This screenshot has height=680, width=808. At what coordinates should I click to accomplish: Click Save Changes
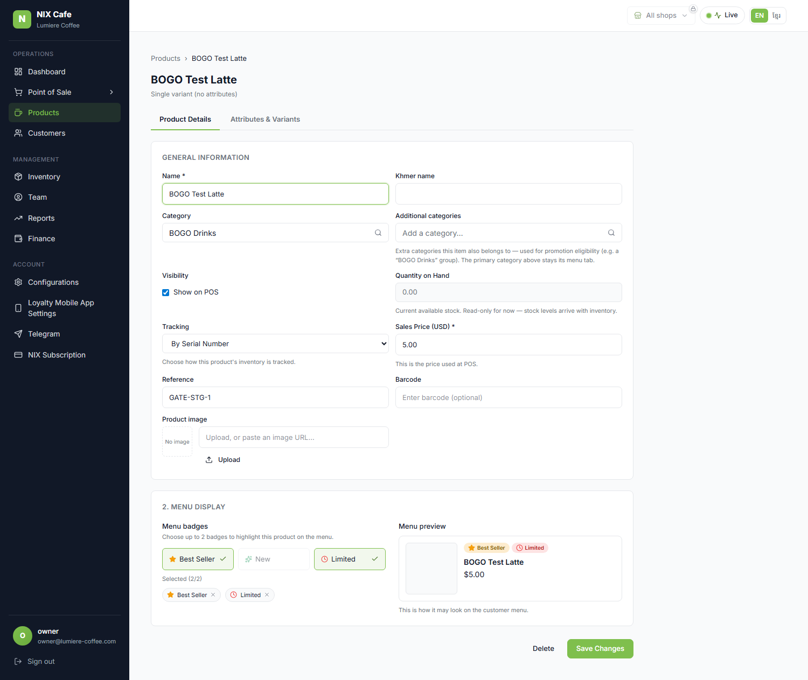(600, 649)
